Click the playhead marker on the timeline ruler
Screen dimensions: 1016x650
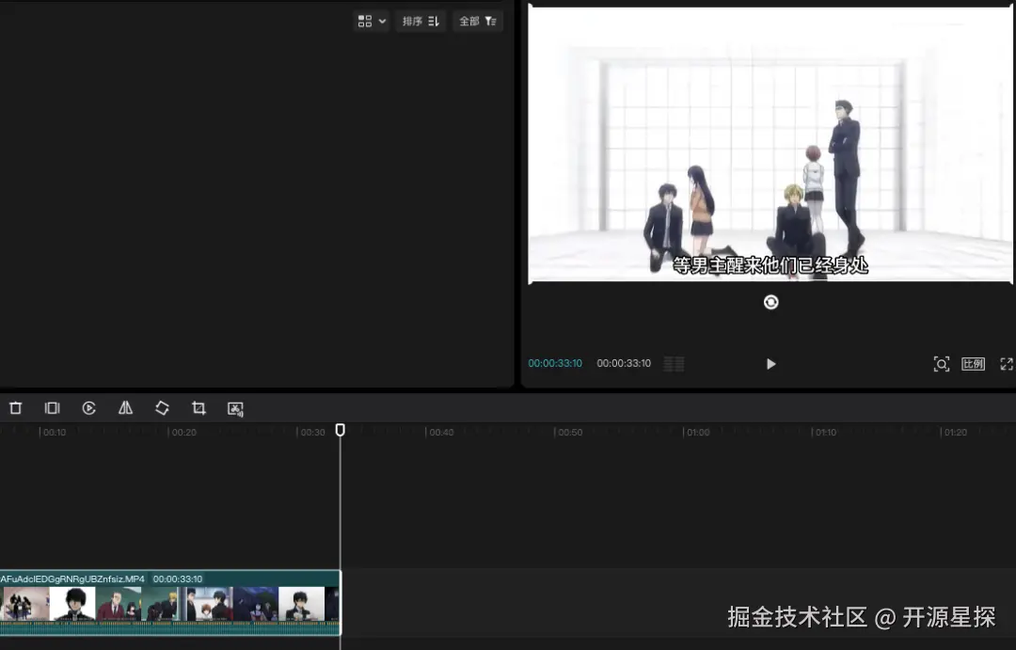click(341, 430)
